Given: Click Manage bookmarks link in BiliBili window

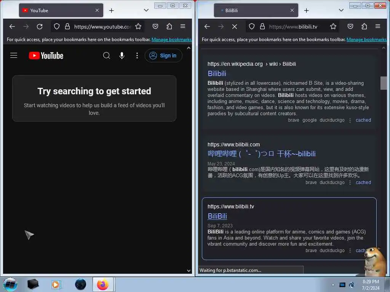Looking at the screenshot, I should 366,40.
